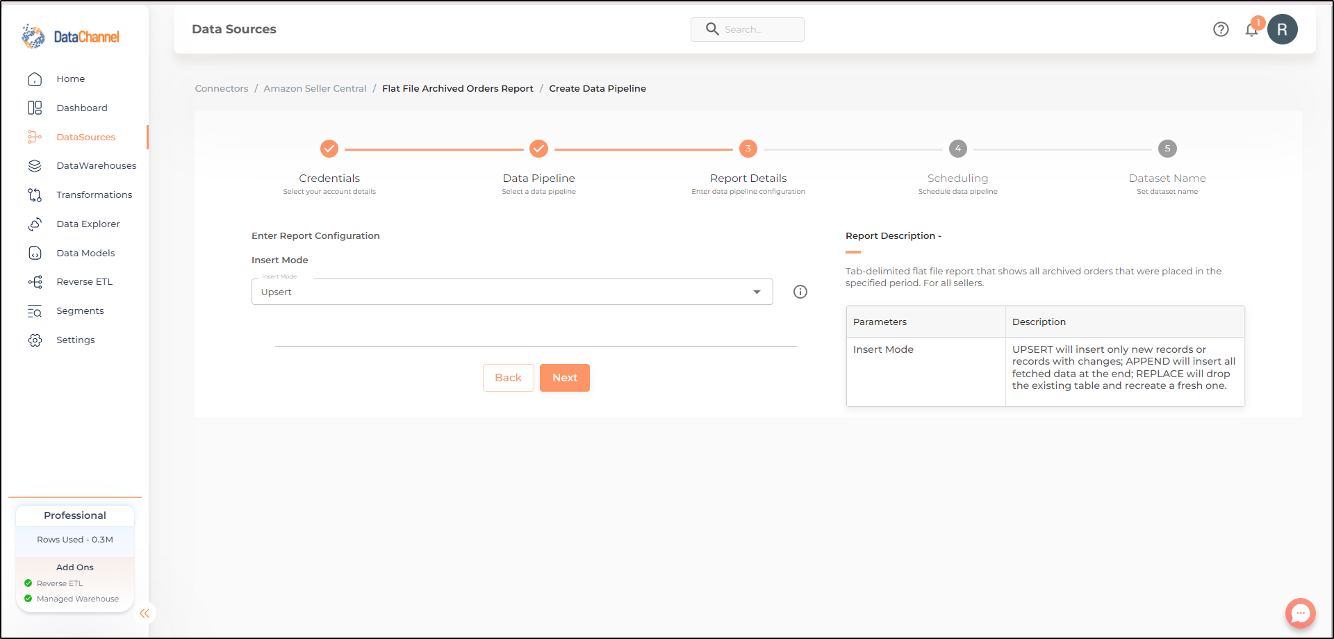Expand the Insert Mode dropdown arrow
Image resolution: width=1334 pixels, height=639 pixels.
pyautogui.click(x=757, y=292)
